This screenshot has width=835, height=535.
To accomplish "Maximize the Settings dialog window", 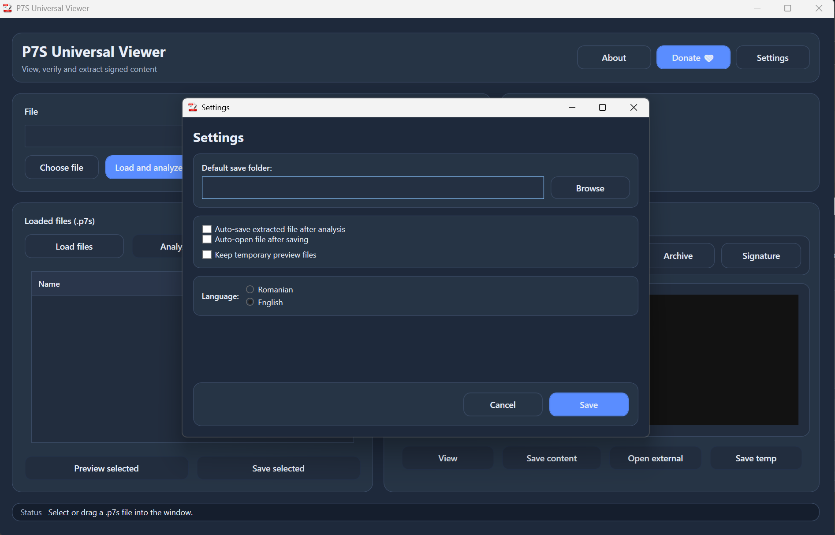I will [602, 108].
